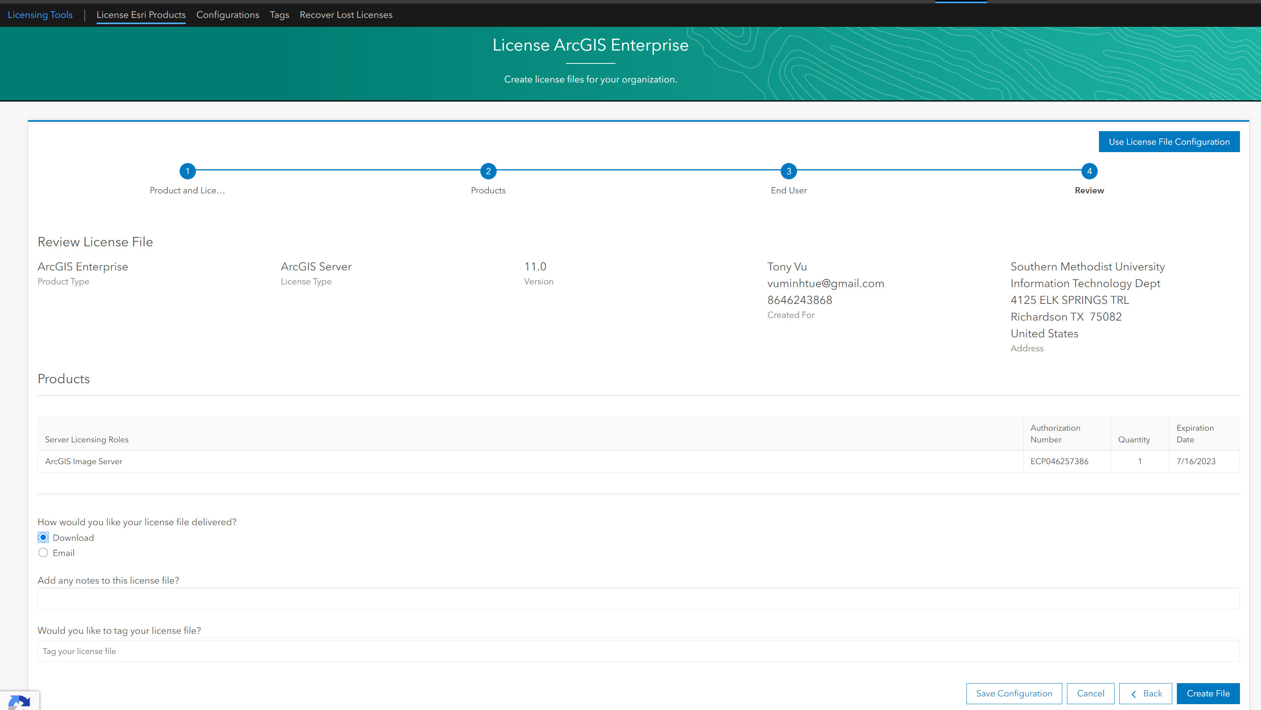Click the Tag your license file field
1261x710 pixels.
[638, 651]
